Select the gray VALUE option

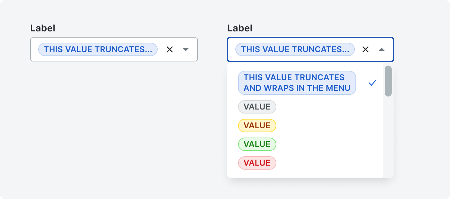(257, 107)
